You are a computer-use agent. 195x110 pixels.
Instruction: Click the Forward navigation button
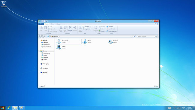tap(43, 36)
